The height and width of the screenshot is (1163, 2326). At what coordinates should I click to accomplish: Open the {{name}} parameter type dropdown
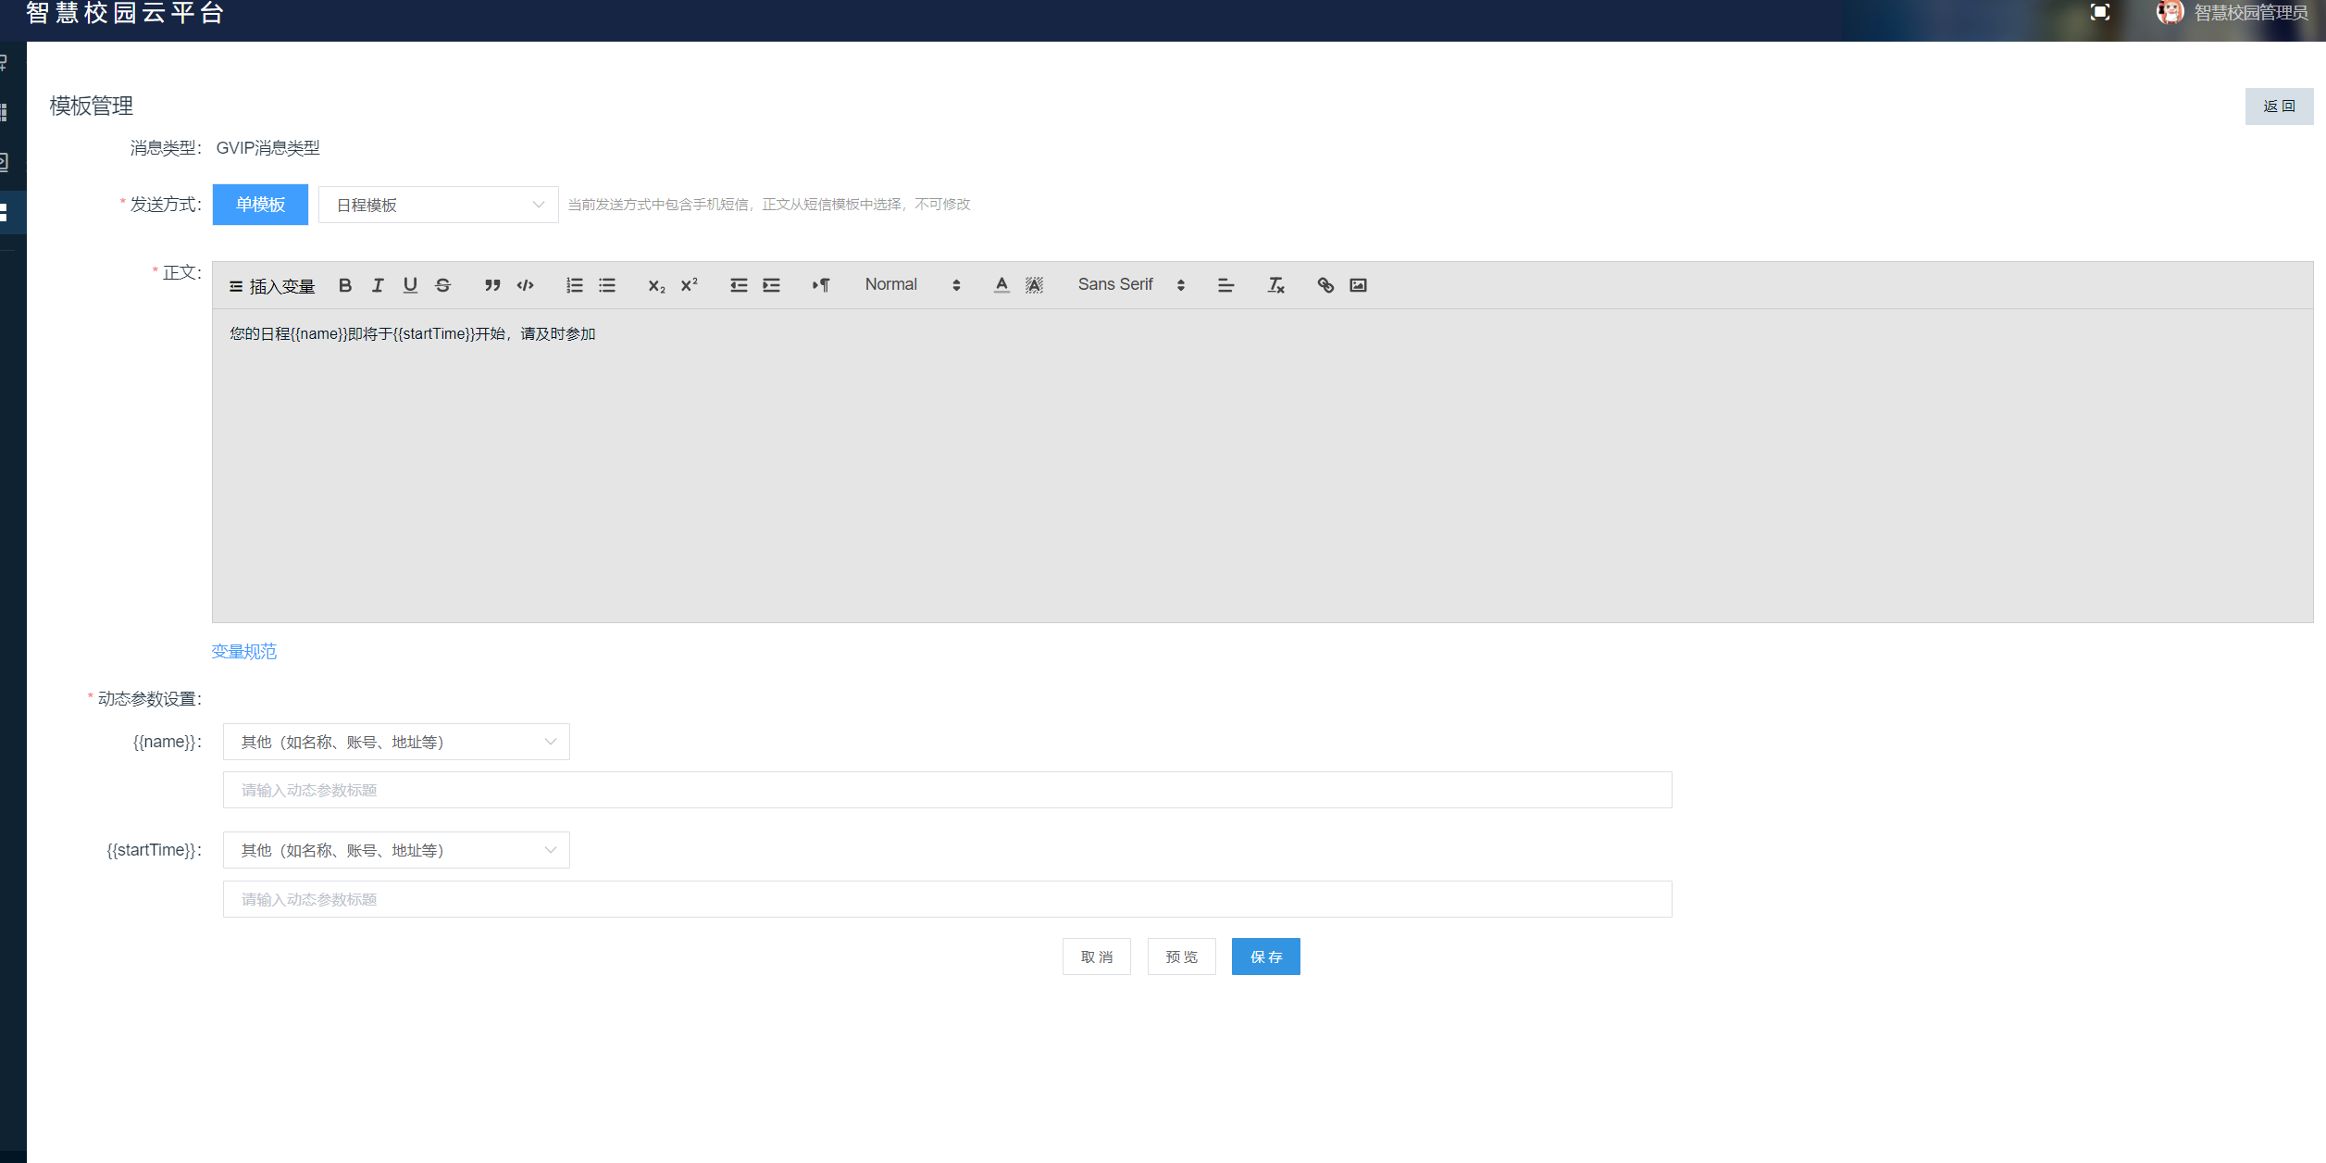(x=396, y=742)
